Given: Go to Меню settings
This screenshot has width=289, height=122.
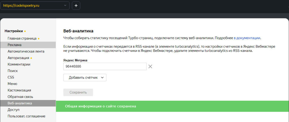Looking at the screenshot, I should tap(12, 84).
